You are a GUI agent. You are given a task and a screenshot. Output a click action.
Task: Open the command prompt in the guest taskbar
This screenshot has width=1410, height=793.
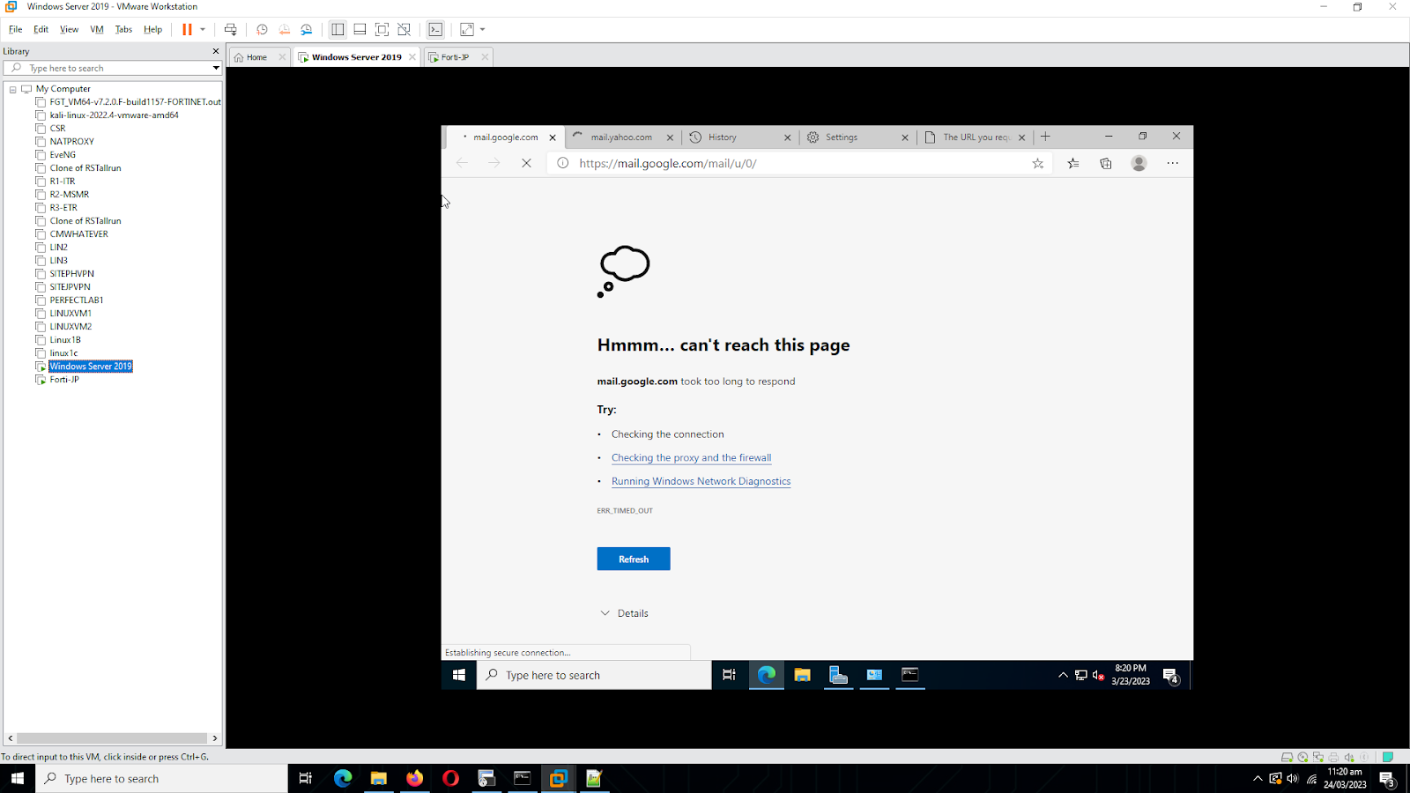[x=910, y=675]
